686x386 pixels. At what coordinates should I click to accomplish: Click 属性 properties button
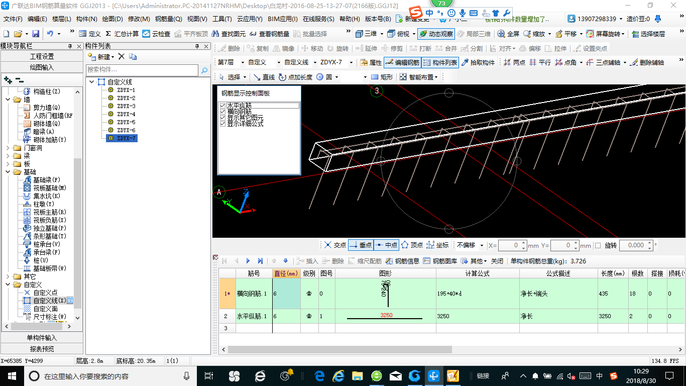[x=371, y=63]
